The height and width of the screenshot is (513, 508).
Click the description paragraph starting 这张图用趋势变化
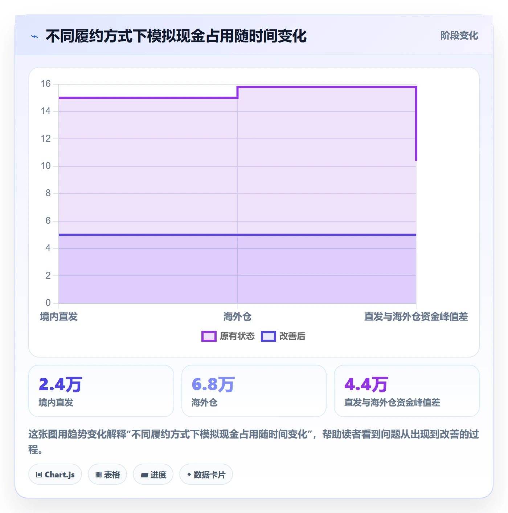254,442
